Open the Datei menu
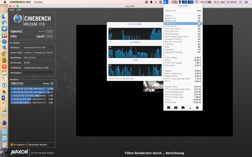Image resolution: width=252 pixels, height=157 pixels. pos(12,10)
